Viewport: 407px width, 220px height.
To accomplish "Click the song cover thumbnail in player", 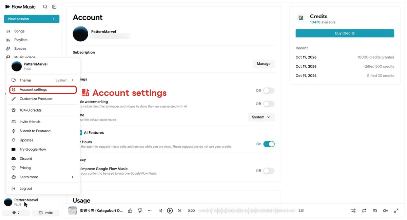I will coord(73,211).
